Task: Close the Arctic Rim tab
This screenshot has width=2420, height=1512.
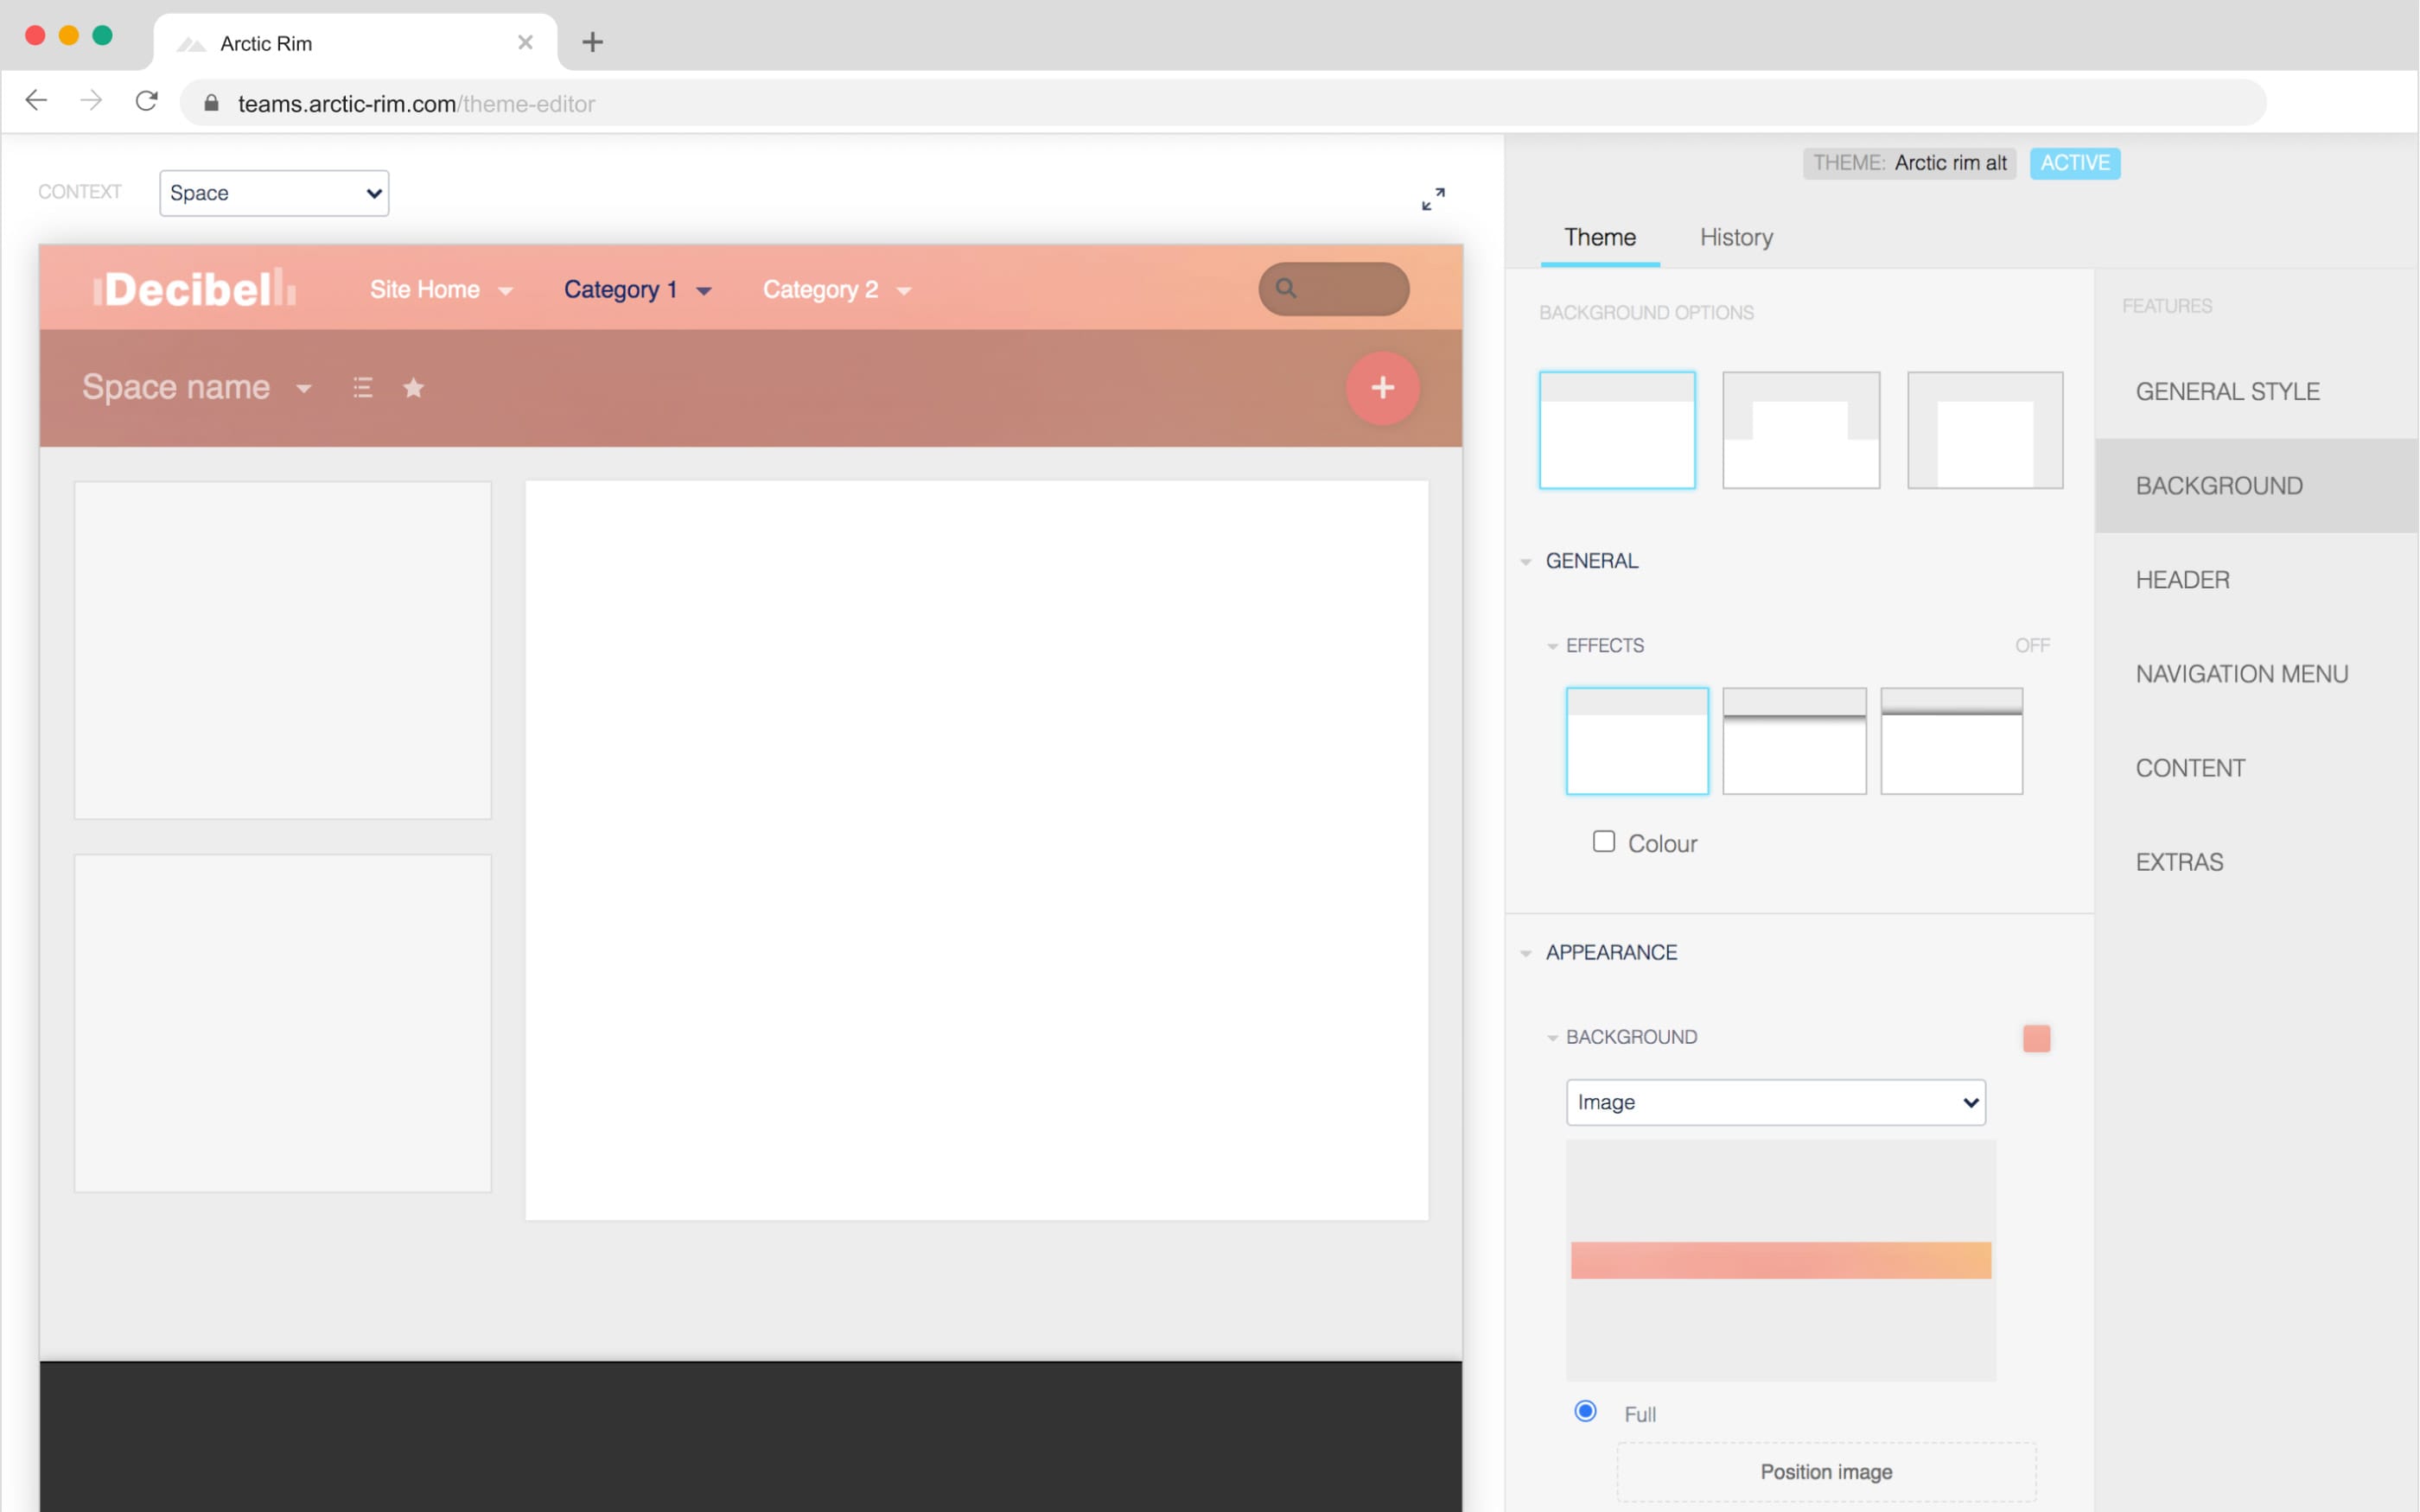Action: [525, 42]
